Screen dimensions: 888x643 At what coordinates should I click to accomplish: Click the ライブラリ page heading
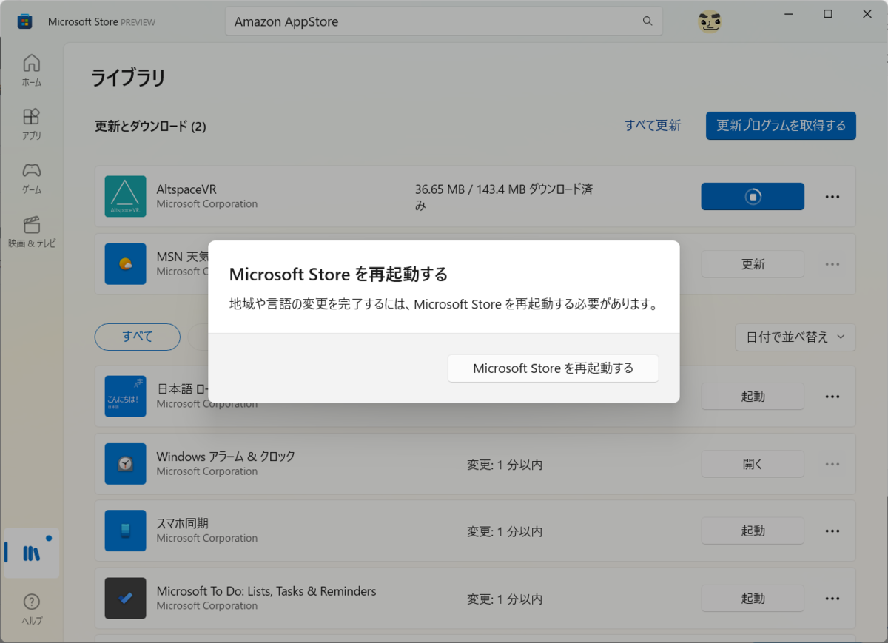click(x=128, y=78)
